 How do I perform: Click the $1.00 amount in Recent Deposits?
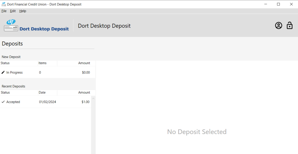(85, 102)
